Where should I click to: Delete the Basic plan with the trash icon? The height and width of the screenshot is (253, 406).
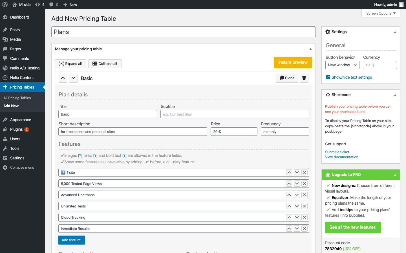tap(304, 78)
